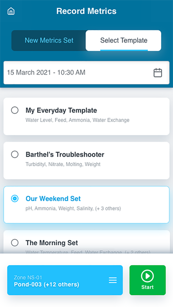This screenshot has height=307, width=173.
Task: Open the hamburger menu on pond selector
Action: (x=113, y=280)
